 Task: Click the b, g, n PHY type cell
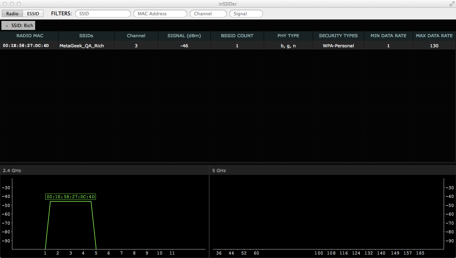tap(288, 46)
